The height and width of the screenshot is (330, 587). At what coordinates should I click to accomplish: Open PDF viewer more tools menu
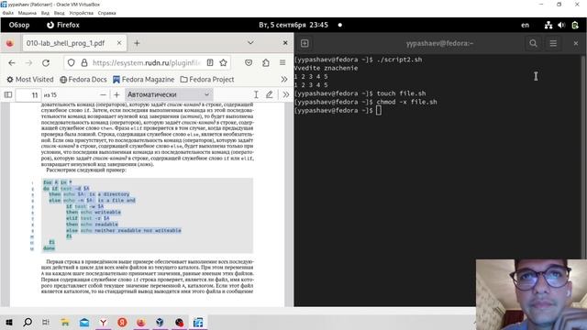click(286, 94)
